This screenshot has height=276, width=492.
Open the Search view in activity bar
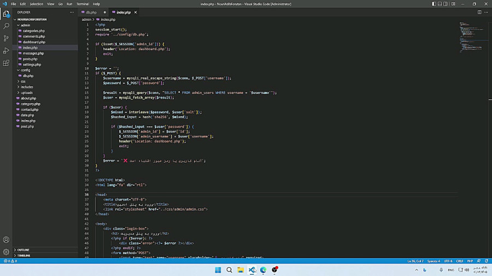pos(6,26)
